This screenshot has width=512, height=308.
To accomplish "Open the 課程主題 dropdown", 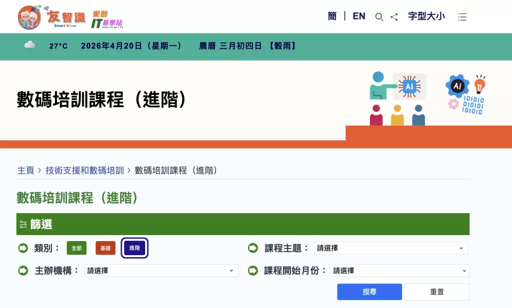I will point(390,248).
